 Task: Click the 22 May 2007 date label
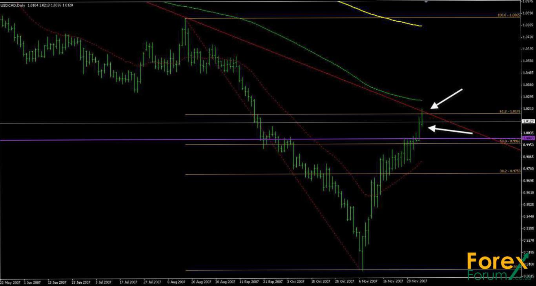[11, 281]
